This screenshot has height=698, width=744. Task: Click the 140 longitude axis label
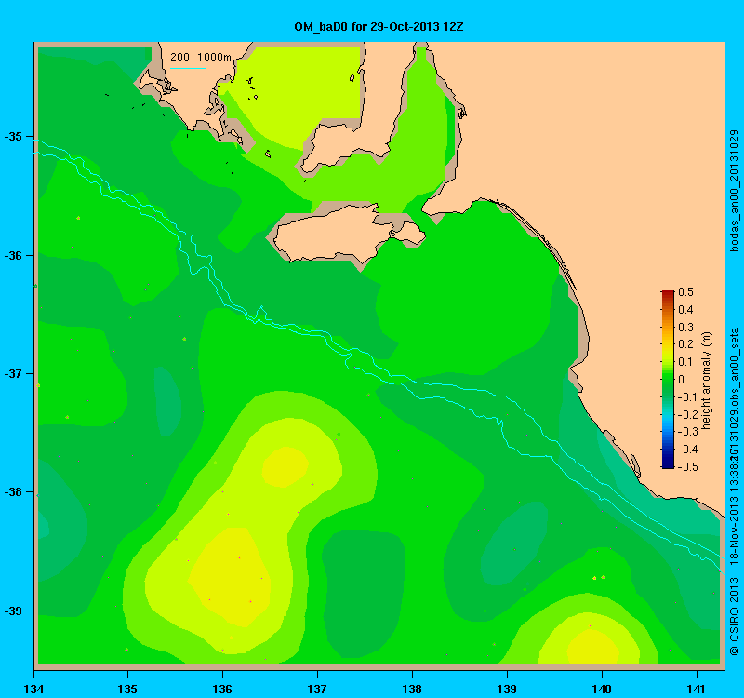pyautogui.click(x=602, y=689)
